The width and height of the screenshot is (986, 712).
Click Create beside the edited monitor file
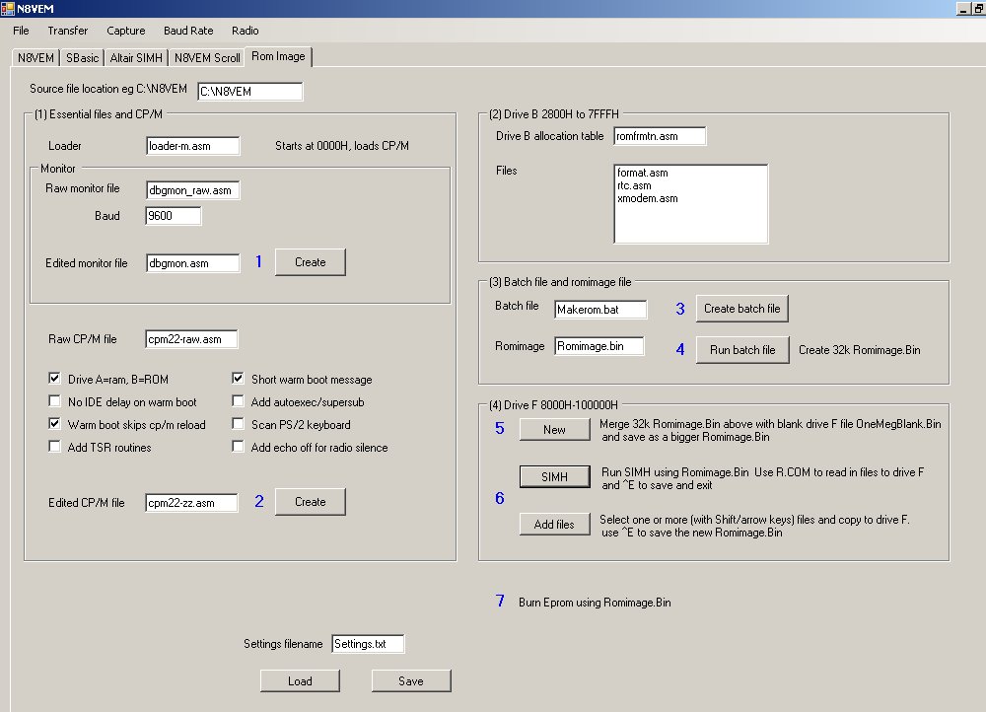(x=310, y=262)
